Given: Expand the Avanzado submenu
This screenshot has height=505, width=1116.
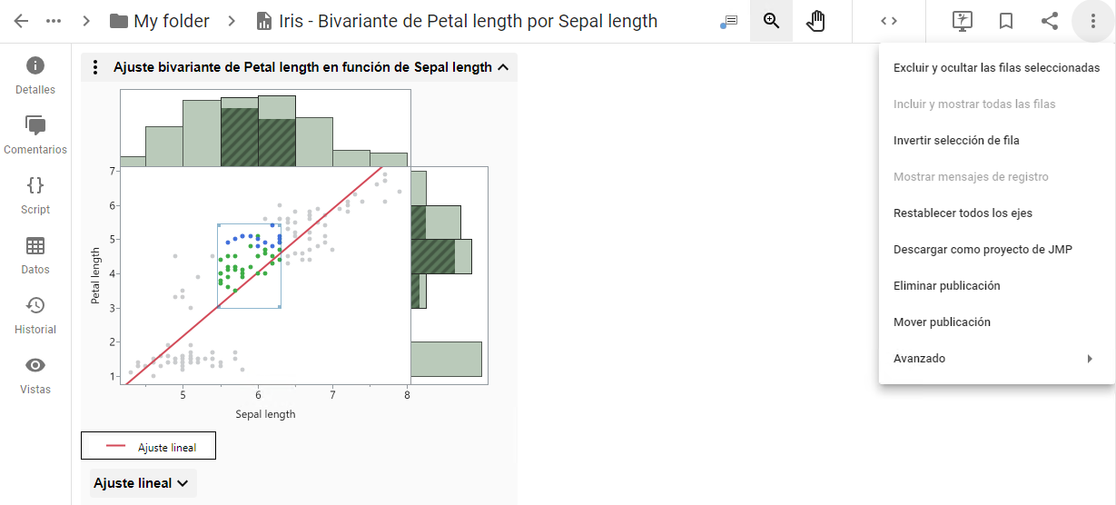Looking at the screenshot, I should tap(996, 359).
